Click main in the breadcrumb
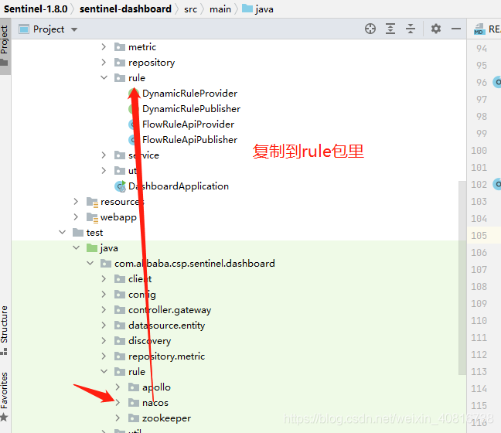Viewport: 501px width, 433px height. [x=220, y=9]
